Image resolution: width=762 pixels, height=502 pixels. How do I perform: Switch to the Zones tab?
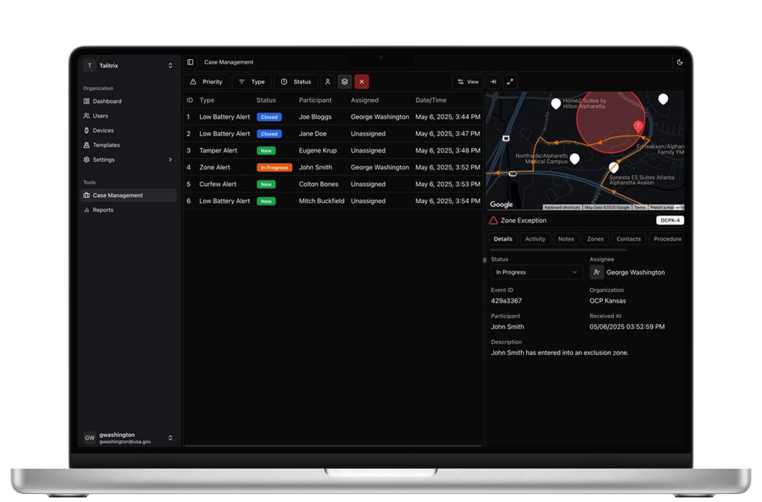(x=595, y=239)
